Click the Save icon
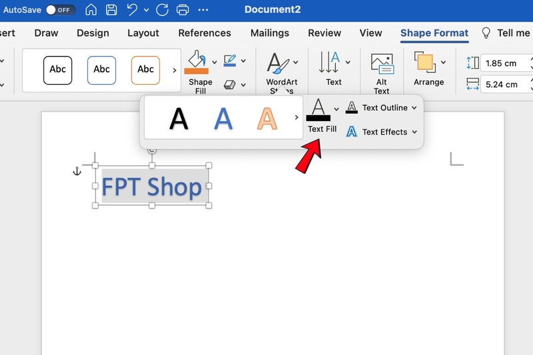 [111, 9]
